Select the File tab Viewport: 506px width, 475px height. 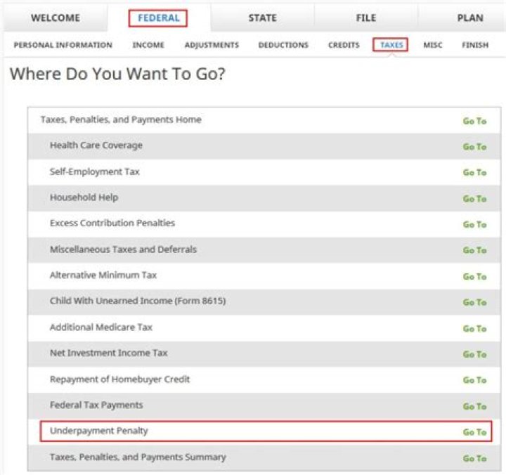click(366, 18)
